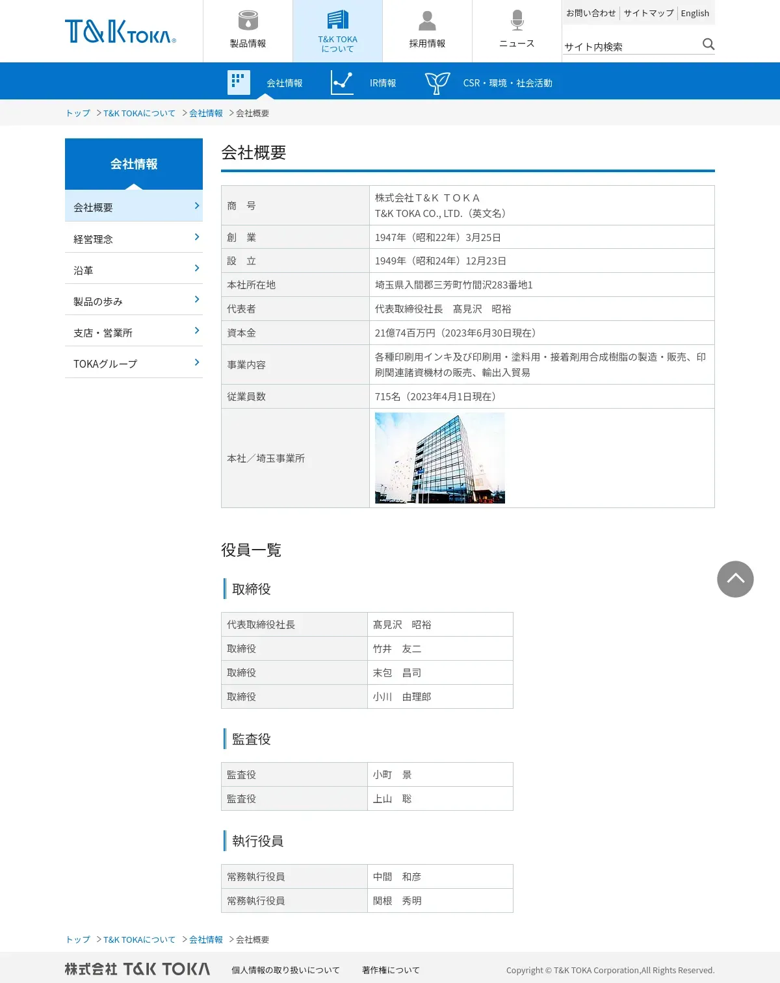Open the 会社情報 submenu tab
Viewport: 780px width, 983px height.
point(285,83)
